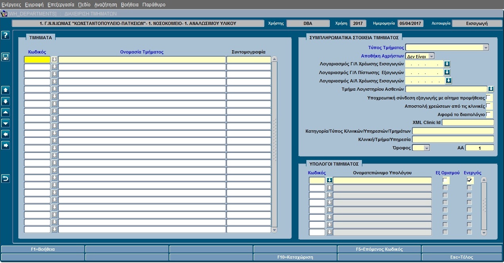Click scroll-down arrow of Τμήματα list
504x263 pixels.
[274, 230]
